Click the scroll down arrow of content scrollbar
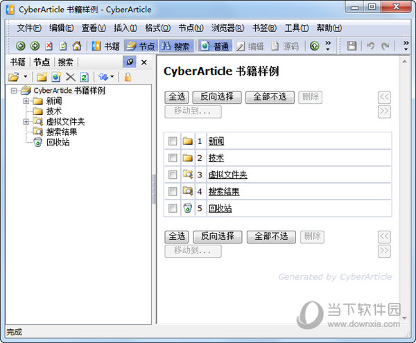 405,318
